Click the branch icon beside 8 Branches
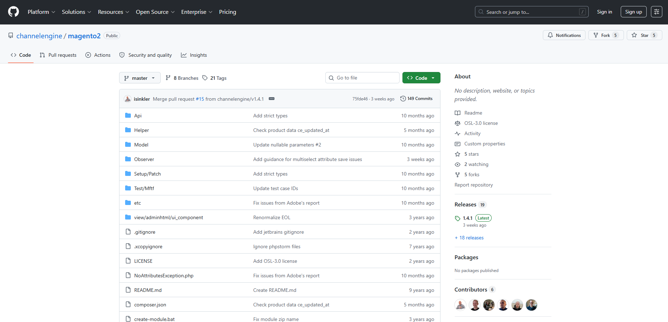Image resolution: width=668 pixels, height=322 pixels. click(x=168, y=78)
